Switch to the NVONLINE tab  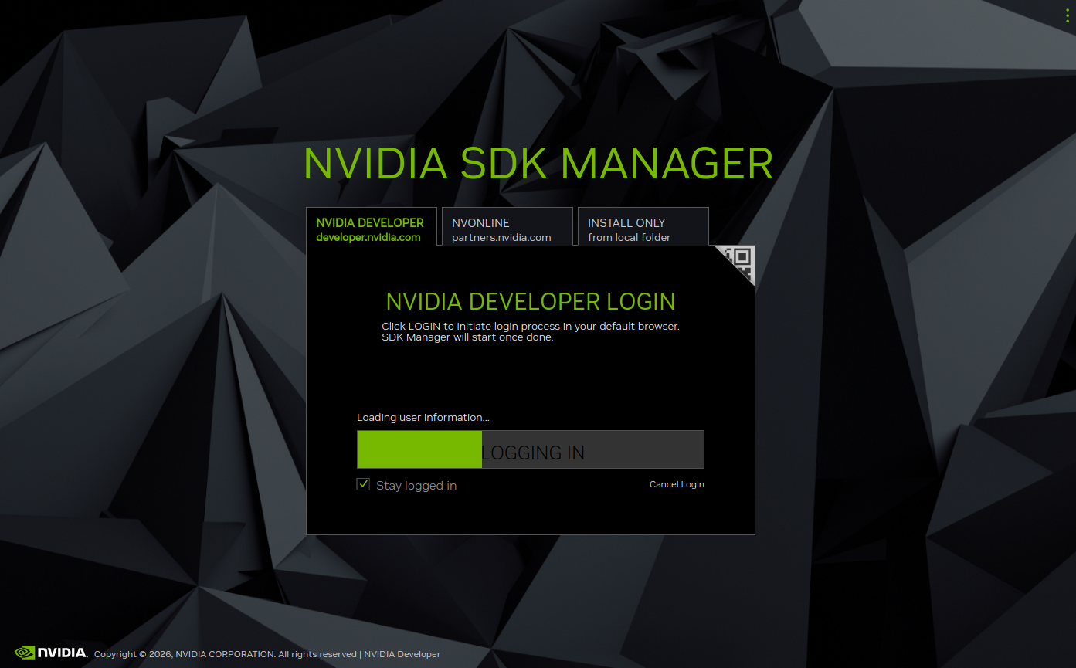coord(507,226)
